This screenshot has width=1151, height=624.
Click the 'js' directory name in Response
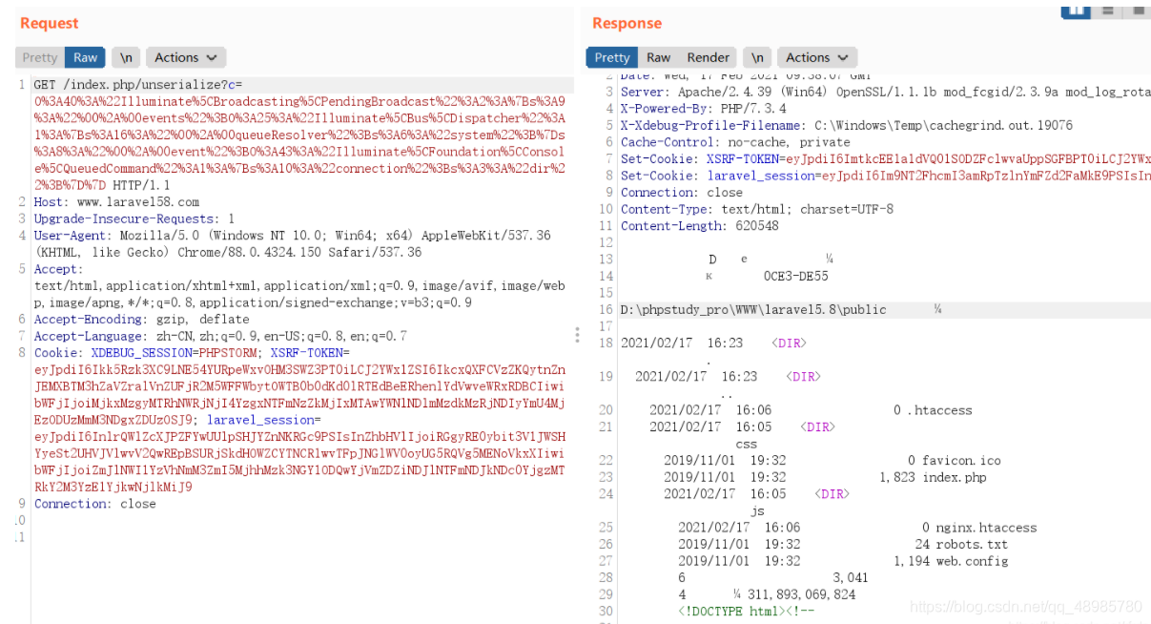click(757, 510)
